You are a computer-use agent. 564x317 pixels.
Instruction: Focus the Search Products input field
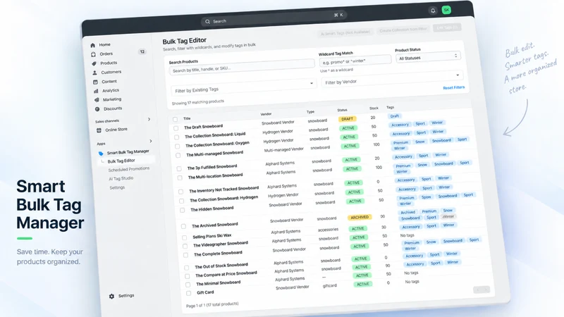242,67
